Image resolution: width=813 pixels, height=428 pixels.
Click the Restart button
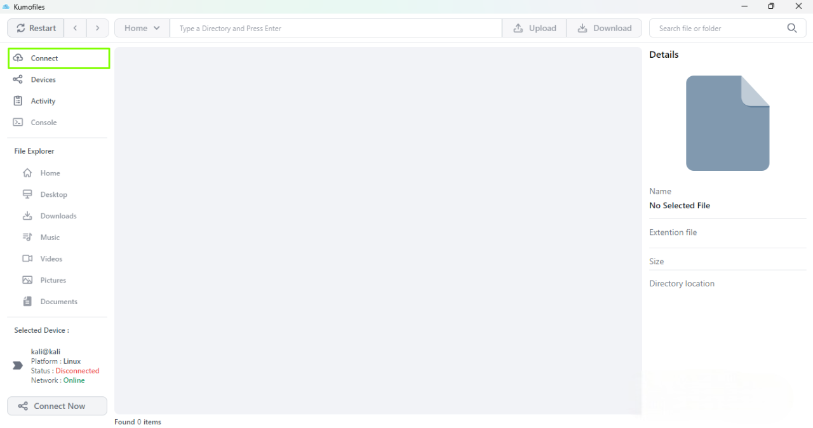[36, 28]
